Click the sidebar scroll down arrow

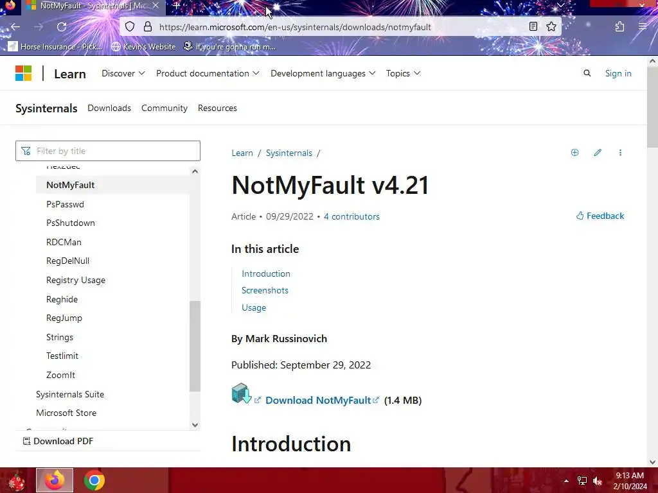[195, 425]
